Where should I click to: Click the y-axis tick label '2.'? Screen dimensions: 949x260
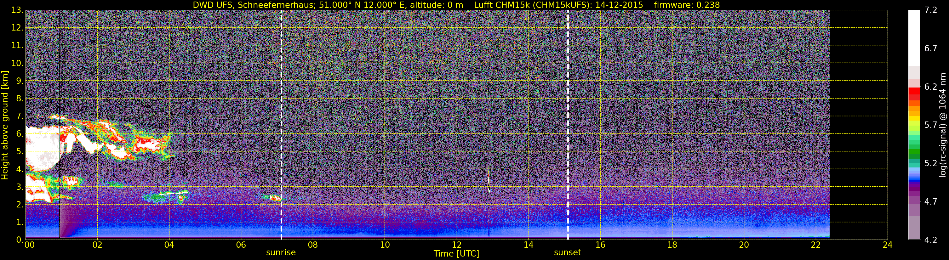pyautogui.click(x=20, y=204)
